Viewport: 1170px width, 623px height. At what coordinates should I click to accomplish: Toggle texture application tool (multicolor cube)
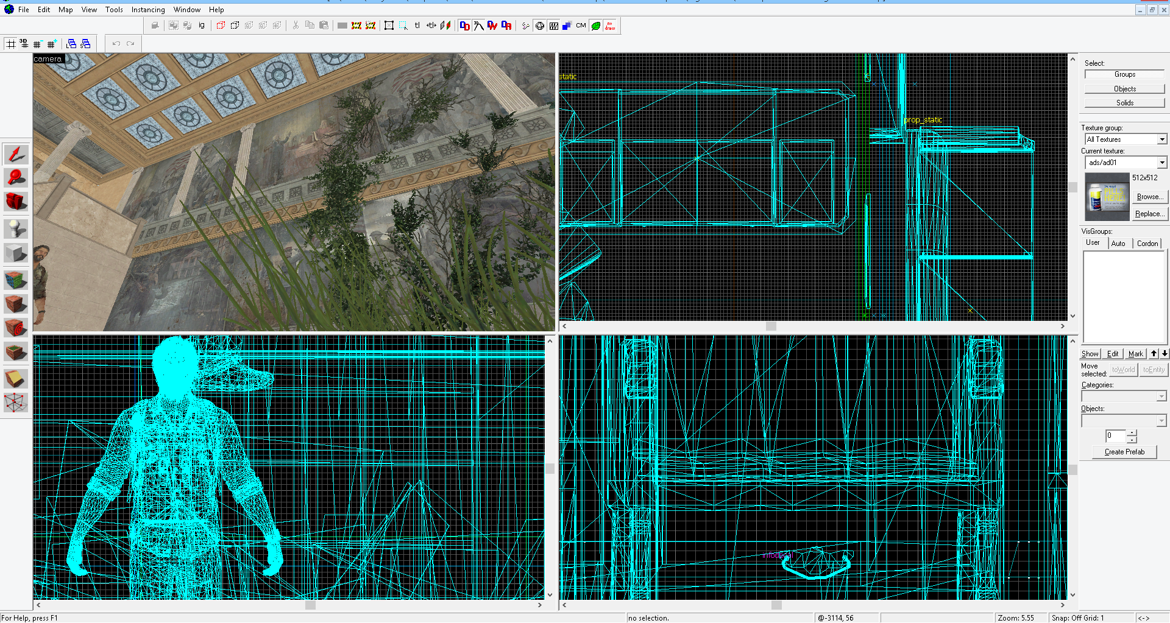16,280
